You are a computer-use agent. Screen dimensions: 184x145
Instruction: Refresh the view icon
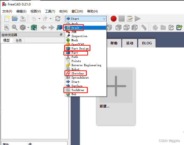point(58,19)
